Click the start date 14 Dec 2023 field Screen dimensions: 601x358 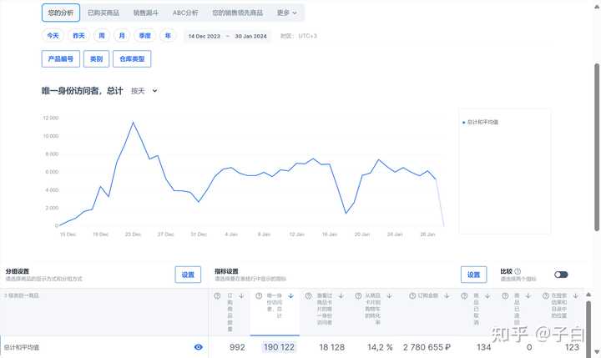(205, 36)
